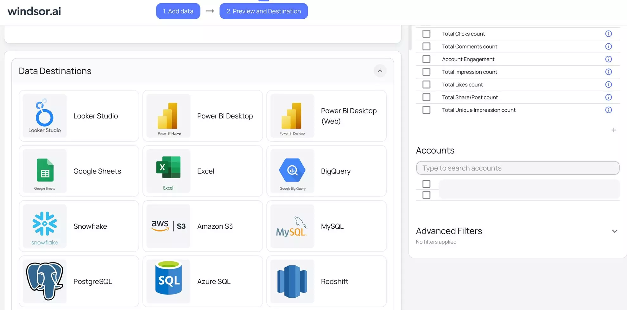627x310 pixels.
Task: Select Looker Studio destination label
Action: click(96, 116)
